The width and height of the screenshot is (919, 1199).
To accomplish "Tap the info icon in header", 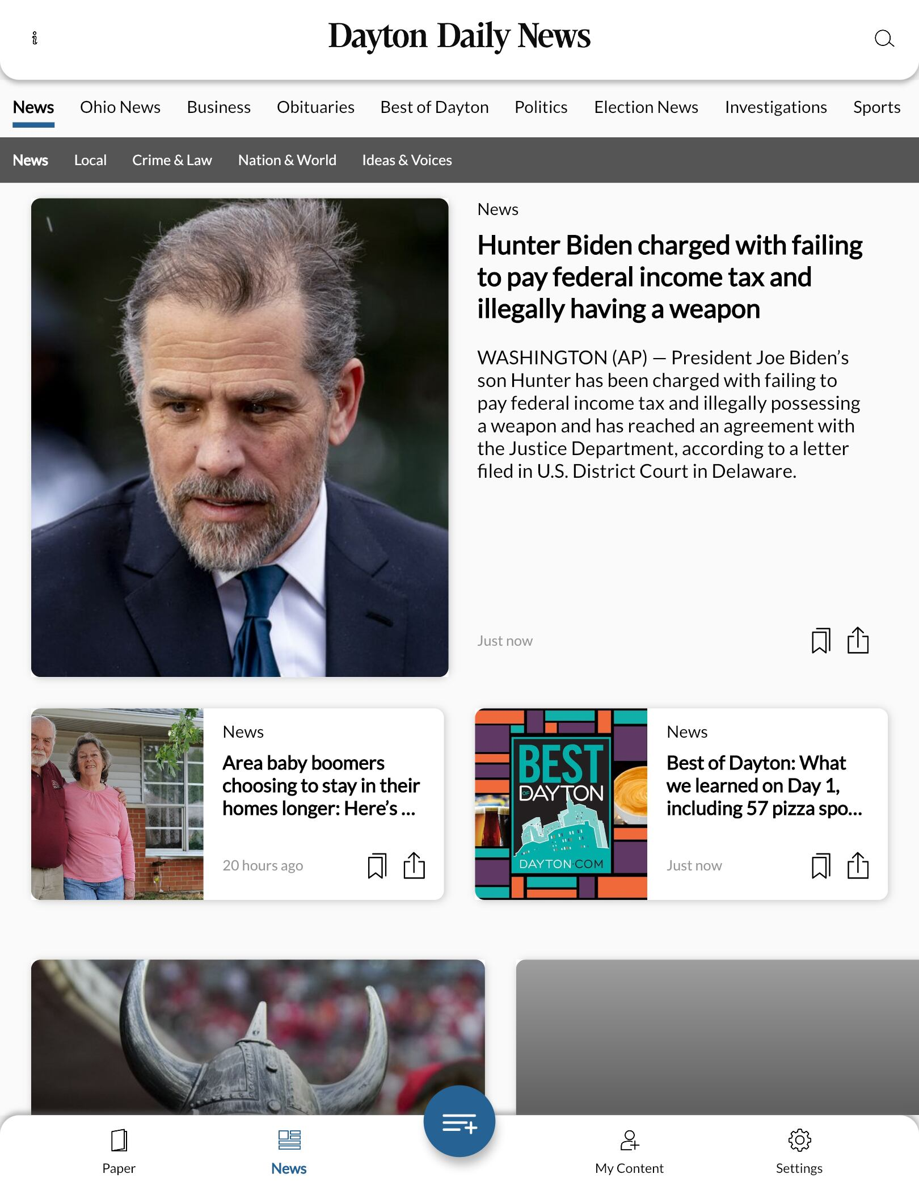I will (35, 38).
